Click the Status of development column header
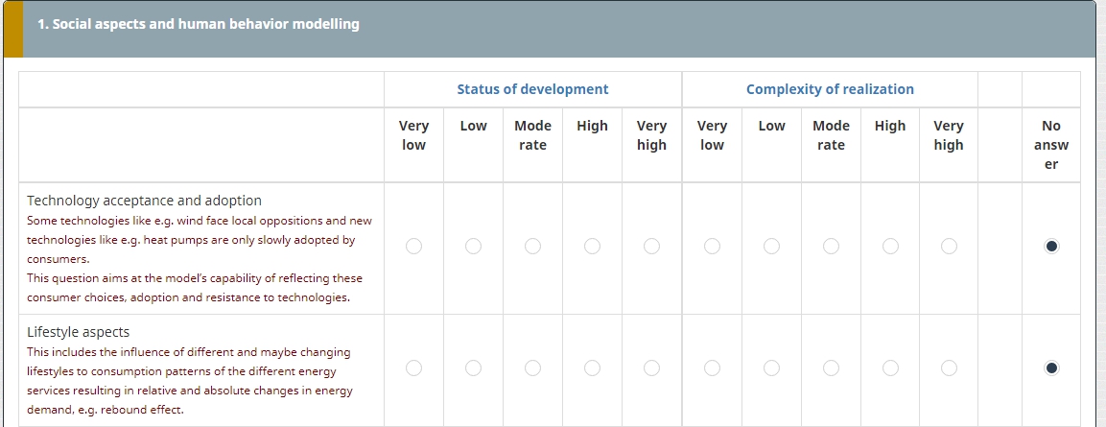The image size is (1106, 427). coord(532,89)
